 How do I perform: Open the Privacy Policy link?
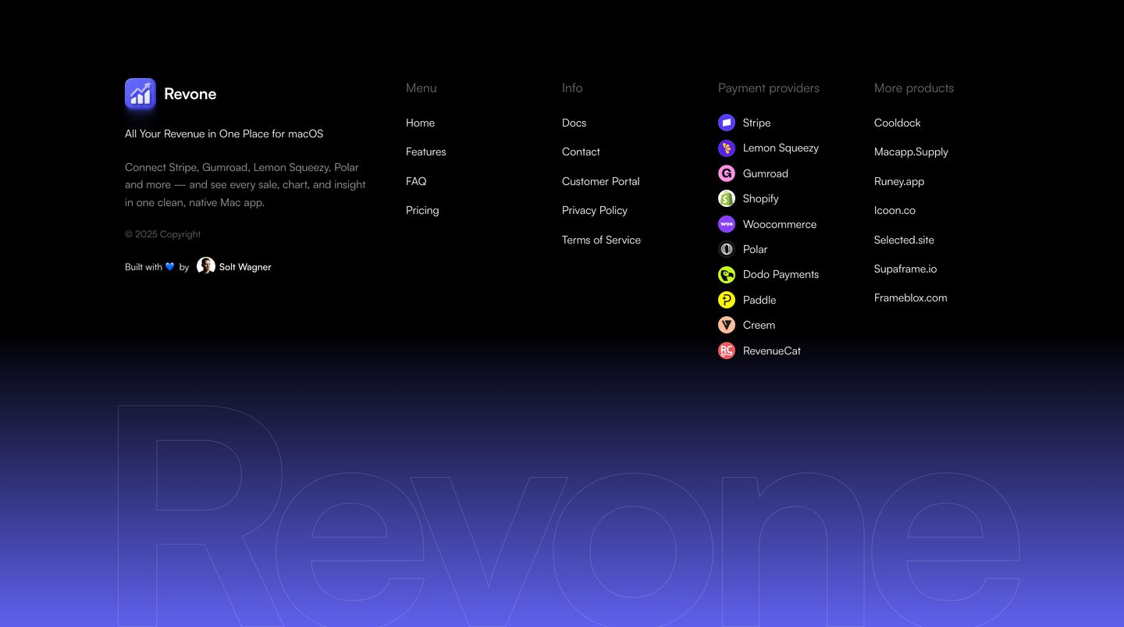(x=595, y=210)
